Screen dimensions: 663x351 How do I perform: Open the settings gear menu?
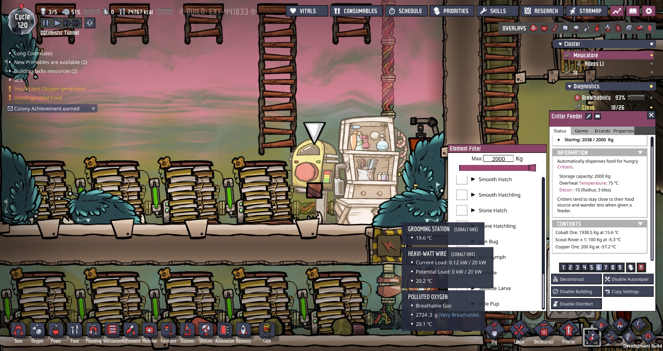point(649,11)
